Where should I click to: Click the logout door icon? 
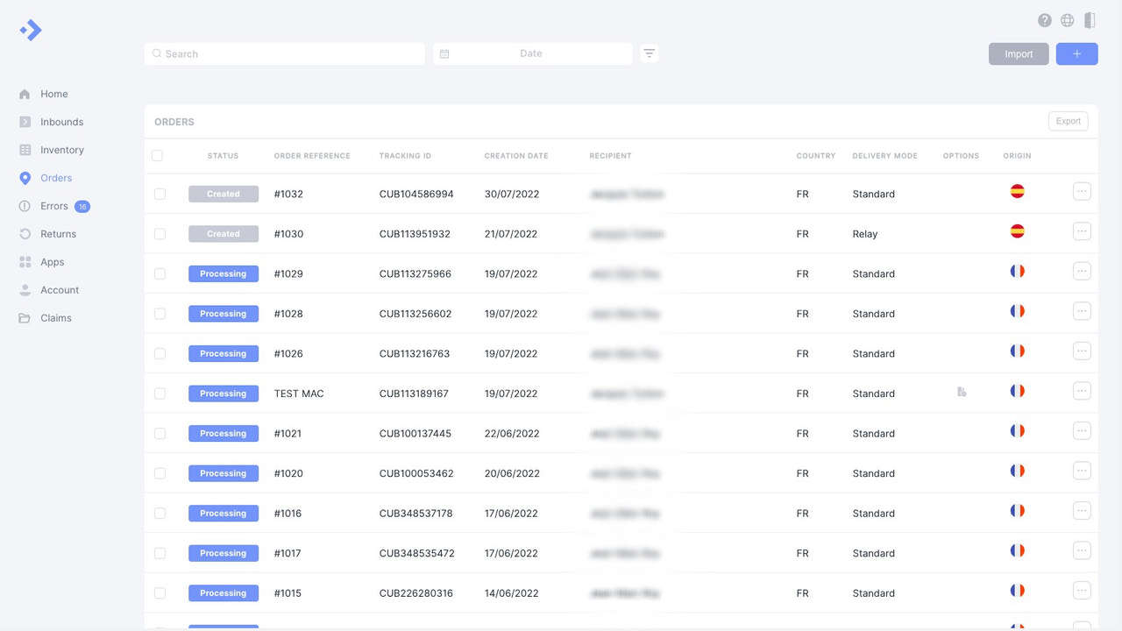[x=1090, y=20]
